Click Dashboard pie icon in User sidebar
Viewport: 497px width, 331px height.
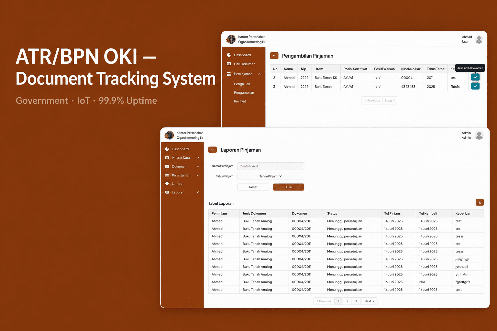tap(229, 55)
